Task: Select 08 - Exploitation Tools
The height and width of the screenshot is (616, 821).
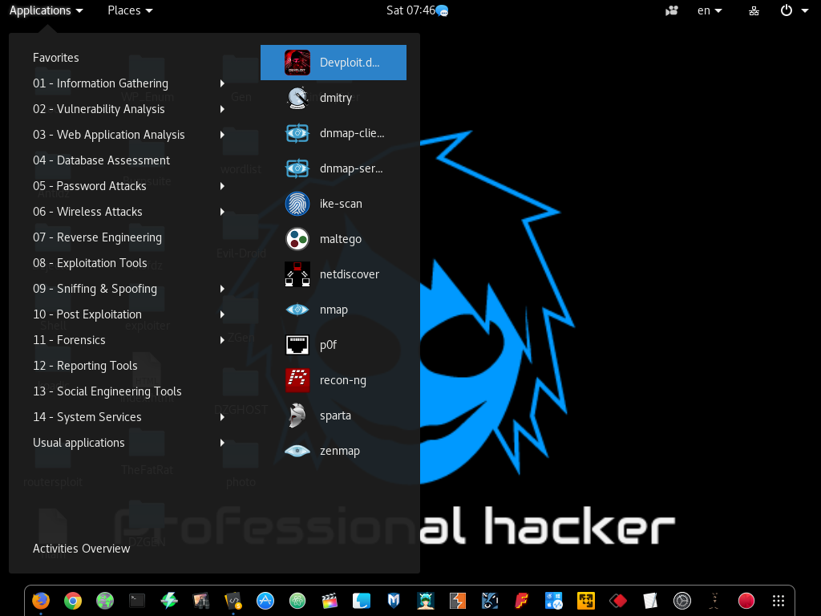Action: tap(90, 263)
